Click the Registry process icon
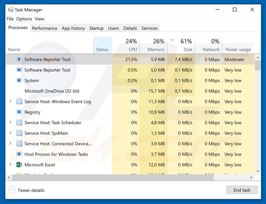Image resolution: width=266 pixels, height=204 pixels. 19,112
